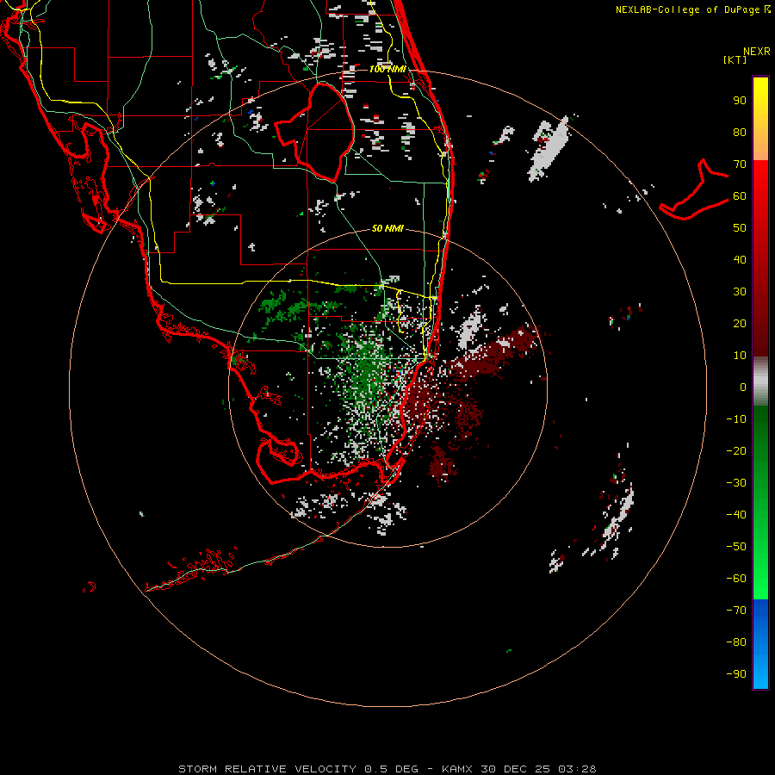Image resolution: width=775 pixels, height=775 pixels.
Task: Click the positive 20 scale value
Action: [x=740, y=324]
